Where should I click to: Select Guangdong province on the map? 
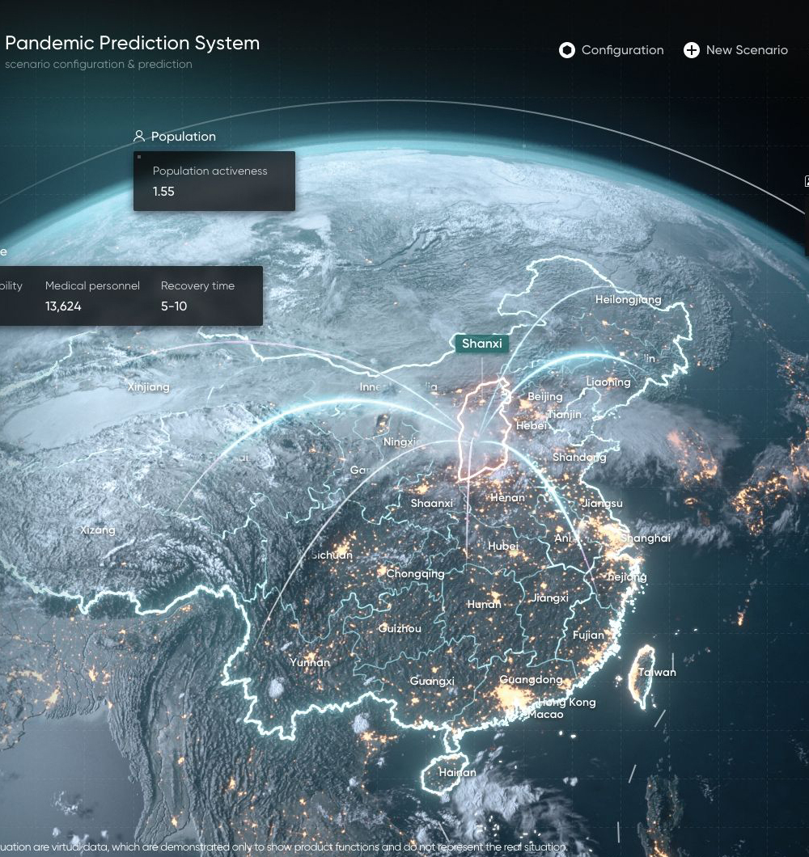point(531,680)
